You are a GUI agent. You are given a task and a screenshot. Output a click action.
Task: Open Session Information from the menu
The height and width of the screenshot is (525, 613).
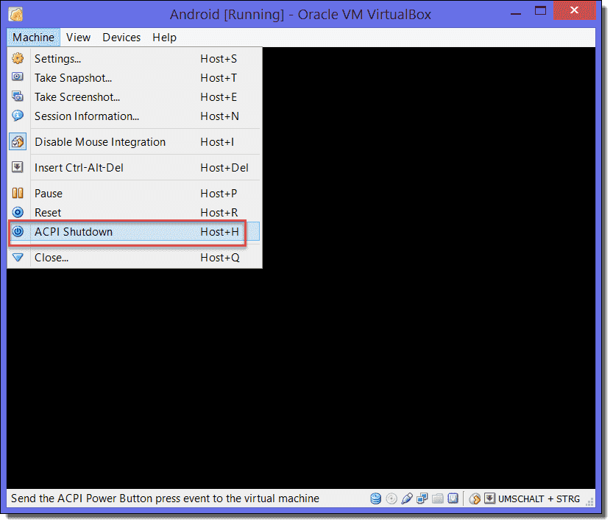pos(135,116)
